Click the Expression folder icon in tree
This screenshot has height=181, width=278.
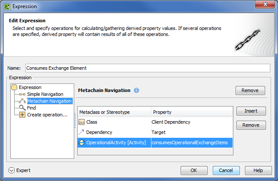point(14,87)
